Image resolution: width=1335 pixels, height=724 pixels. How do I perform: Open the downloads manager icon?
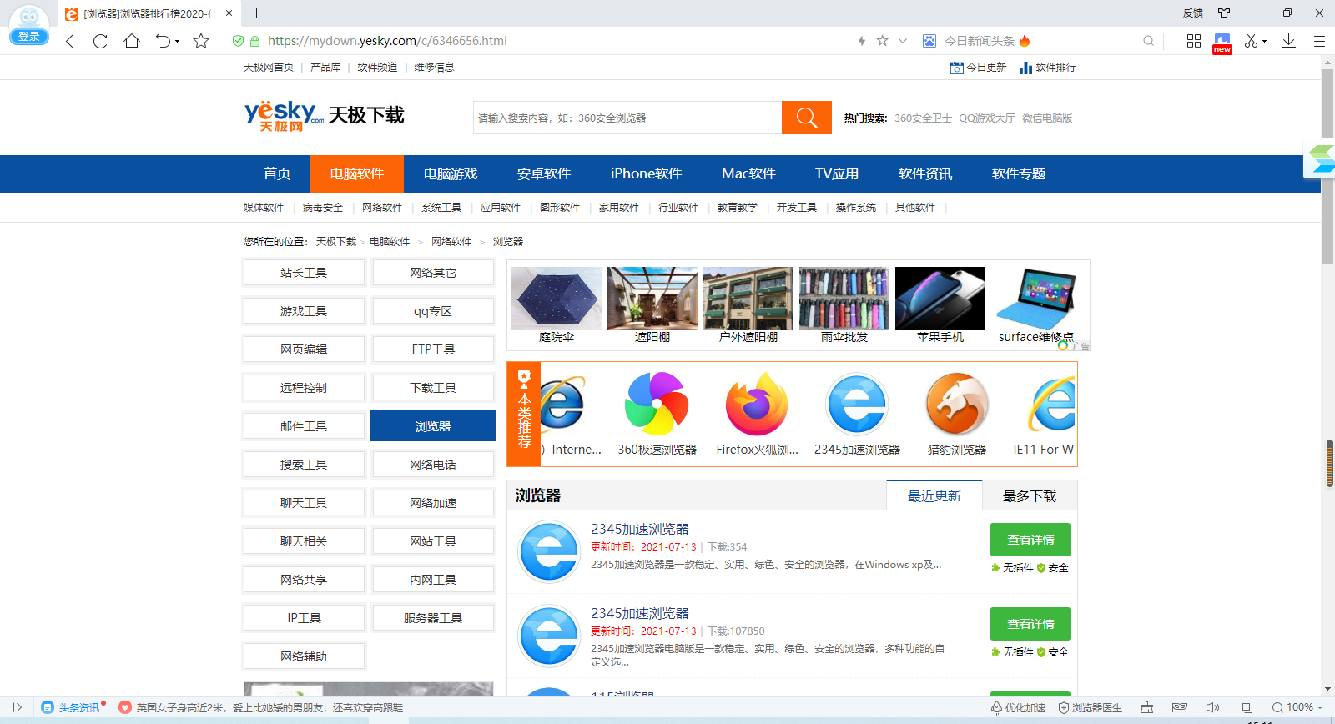point(1288,41)
